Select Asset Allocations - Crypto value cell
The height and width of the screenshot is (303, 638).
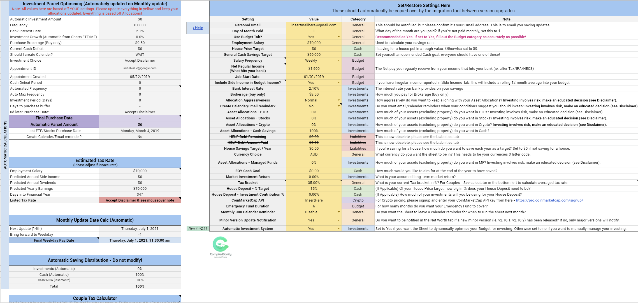click(314, 124)
